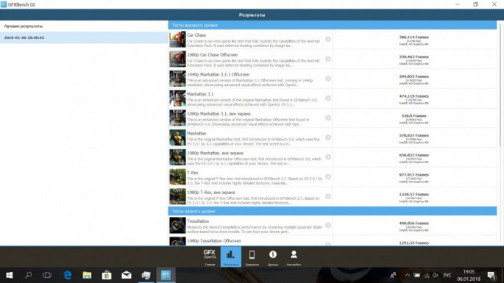Open the Compare device tab
The width and height of the screenshot is (504, 283).
[x=252, y=257]
